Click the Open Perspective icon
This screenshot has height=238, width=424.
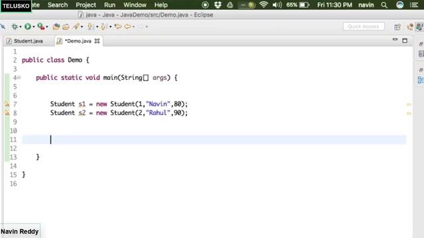[x=397, y=26]
